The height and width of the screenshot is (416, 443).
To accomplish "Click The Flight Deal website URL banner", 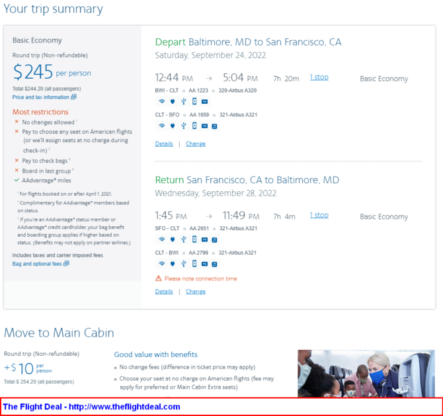I will (x=221, y=407).
